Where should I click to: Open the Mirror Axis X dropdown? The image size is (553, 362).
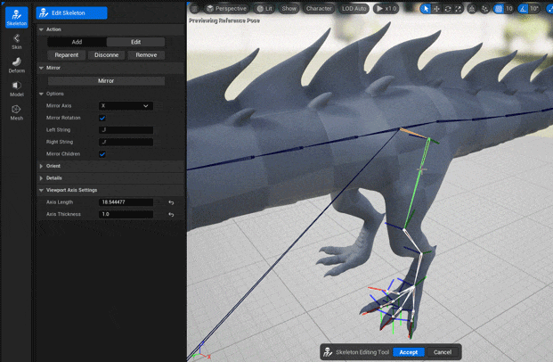(x=126, y=105)
